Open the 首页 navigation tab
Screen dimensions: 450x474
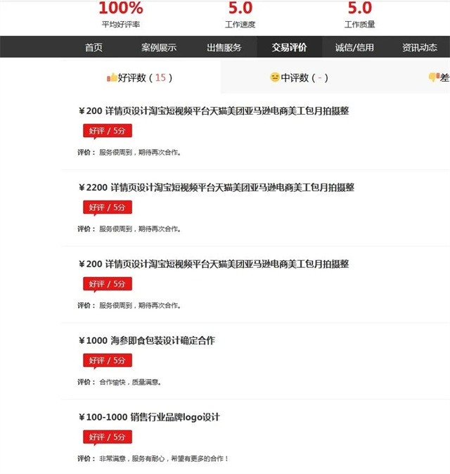tap(94, 47)
